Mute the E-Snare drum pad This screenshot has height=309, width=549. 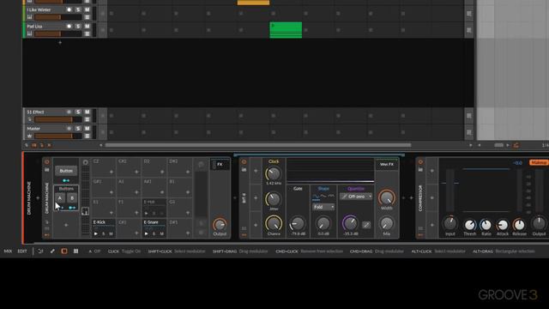coord(162,233)
